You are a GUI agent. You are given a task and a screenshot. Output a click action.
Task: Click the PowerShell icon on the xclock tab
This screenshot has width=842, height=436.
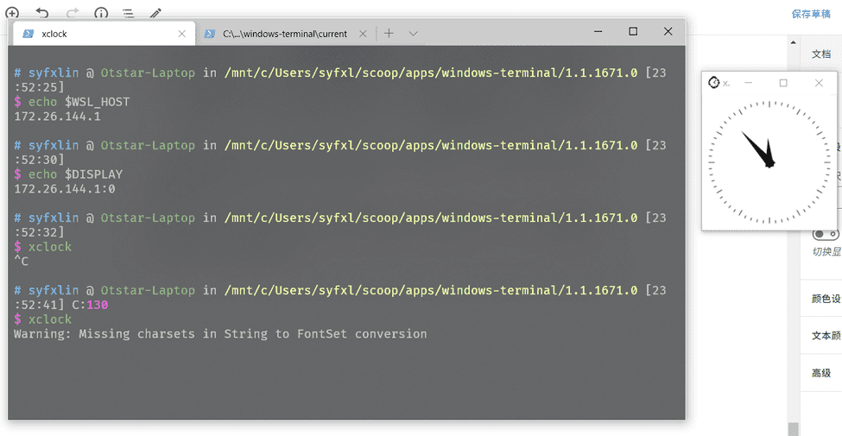point(28,34)
